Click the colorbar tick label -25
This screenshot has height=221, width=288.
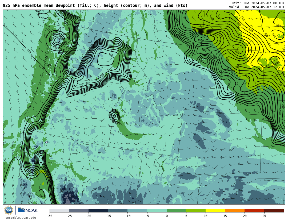pos(69,216)
